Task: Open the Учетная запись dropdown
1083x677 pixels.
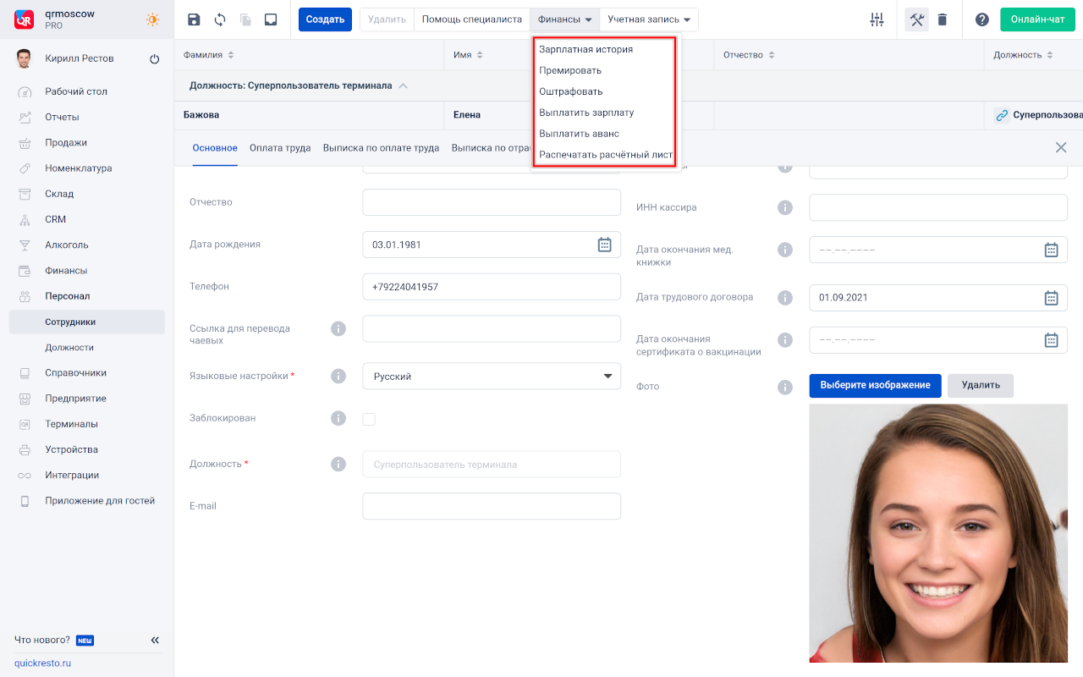Action: [x=649, y=19]
